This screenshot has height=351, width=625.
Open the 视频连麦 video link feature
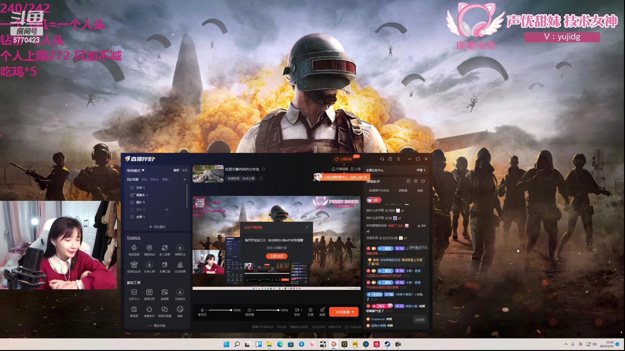click(x=134, y=248)
